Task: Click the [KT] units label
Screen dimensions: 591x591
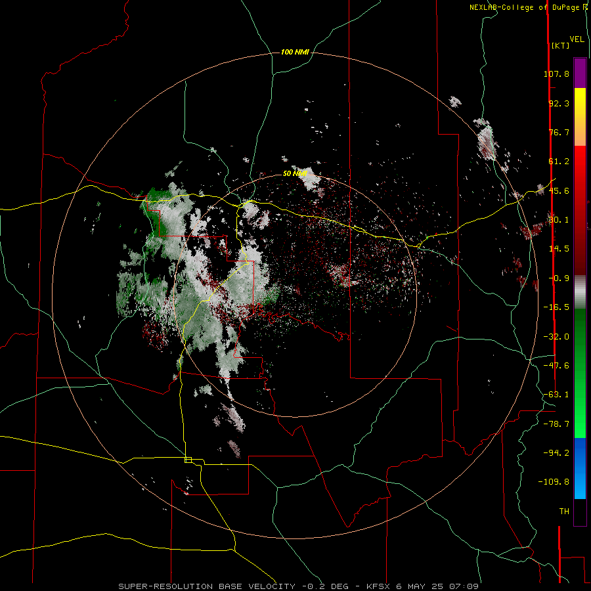Action: click(x=560, y=46)
